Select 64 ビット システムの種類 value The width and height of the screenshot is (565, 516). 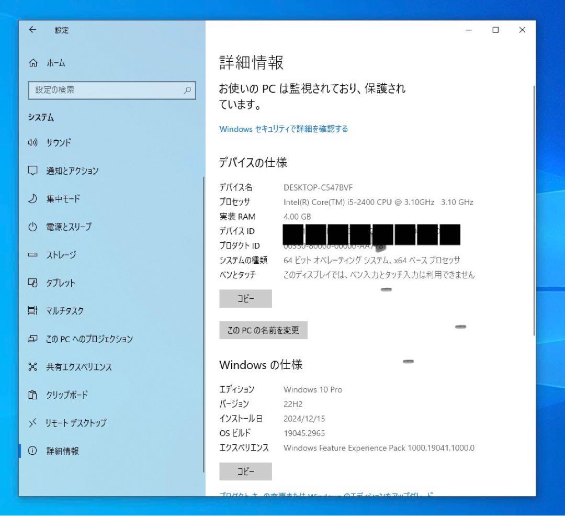372,260
